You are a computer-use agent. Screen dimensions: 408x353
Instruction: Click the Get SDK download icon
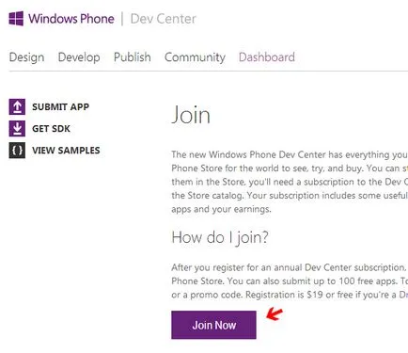pos(17,129)
